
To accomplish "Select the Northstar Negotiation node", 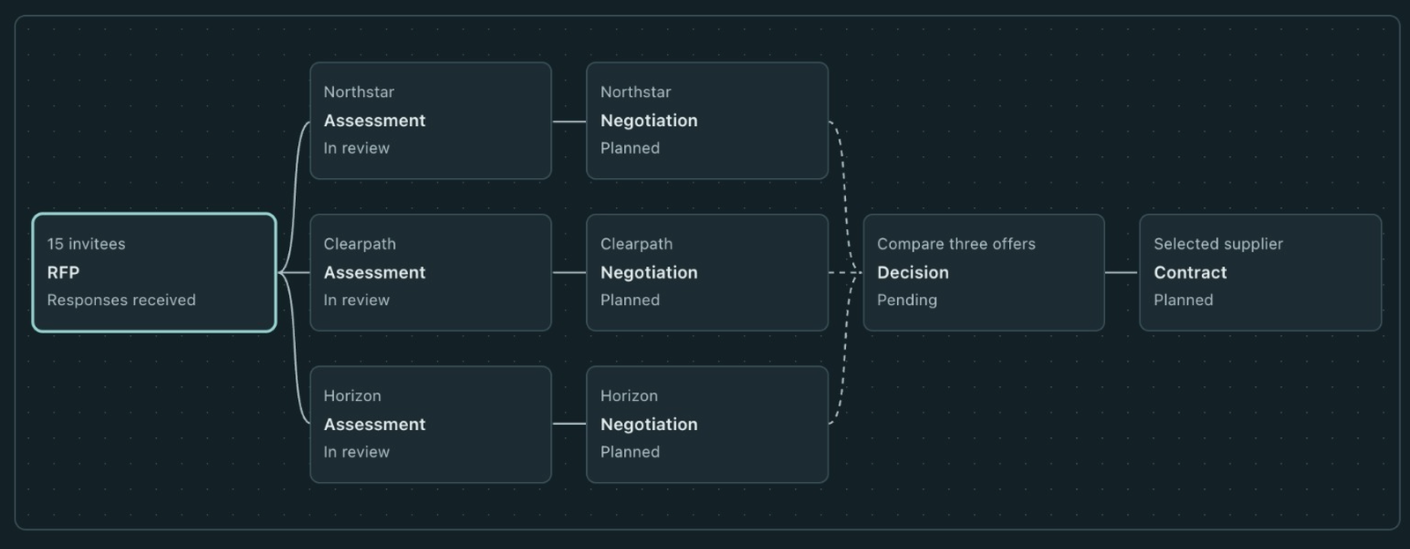I will point(708,121).
